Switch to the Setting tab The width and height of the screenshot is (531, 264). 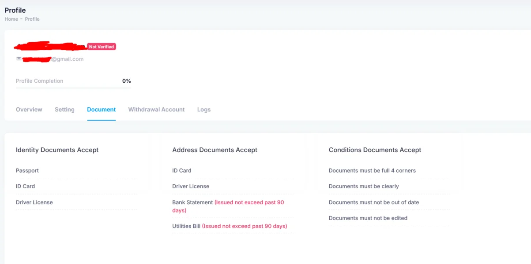point(64,110)
